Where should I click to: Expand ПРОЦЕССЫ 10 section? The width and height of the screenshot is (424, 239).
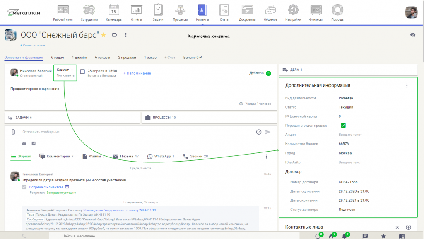tap(209, 118)
